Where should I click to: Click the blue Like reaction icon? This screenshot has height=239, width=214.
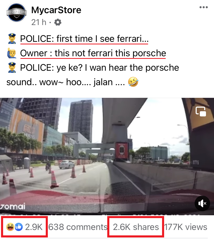click(x=19, y=227)
